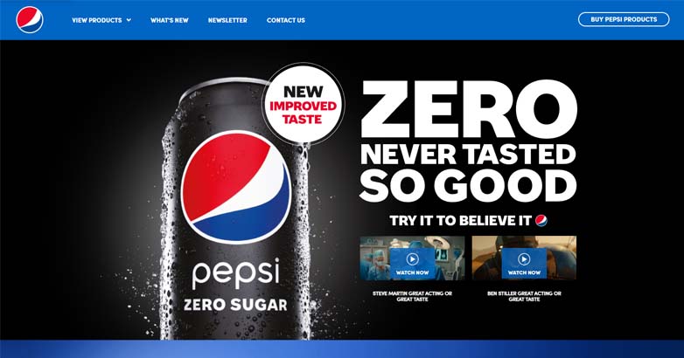Click the blue gradient banner at bottom
This screenshot has width=684, height=358.
(x=342, y=349)
